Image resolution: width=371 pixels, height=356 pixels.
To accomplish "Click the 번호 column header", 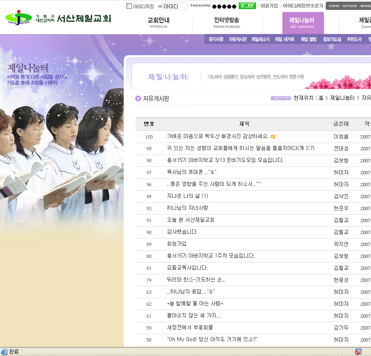I will (149, 124).
